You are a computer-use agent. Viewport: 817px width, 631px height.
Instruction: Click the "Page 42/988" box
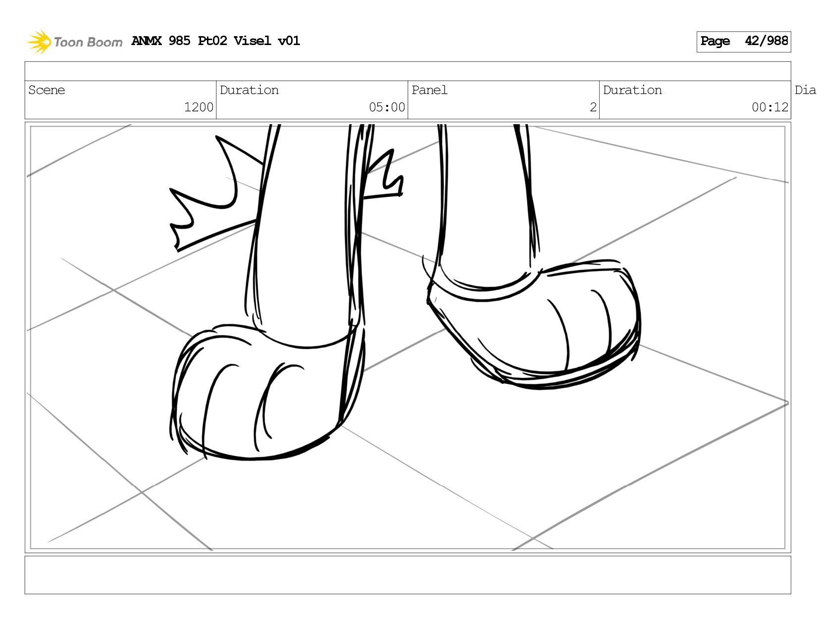(x=744, y=42)
